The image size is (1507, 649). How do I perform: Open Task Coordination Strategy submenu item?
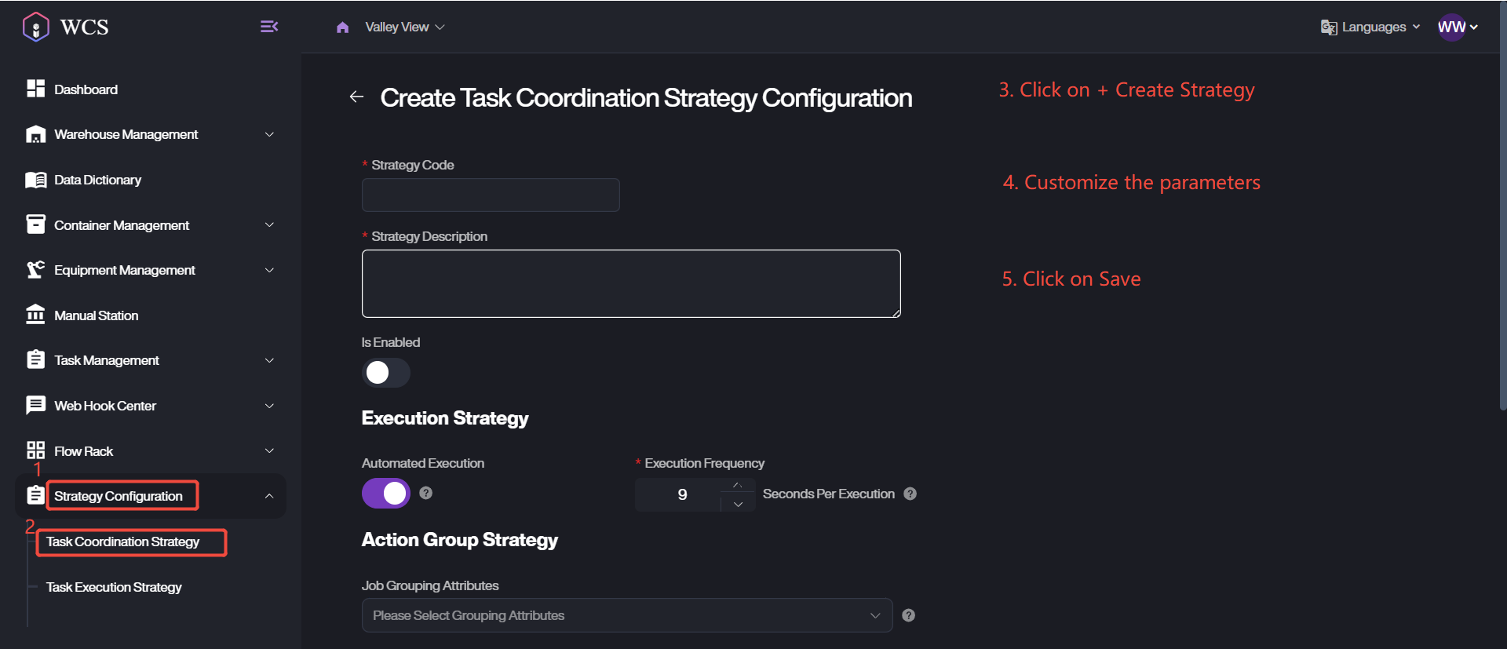tap(122, 541)
